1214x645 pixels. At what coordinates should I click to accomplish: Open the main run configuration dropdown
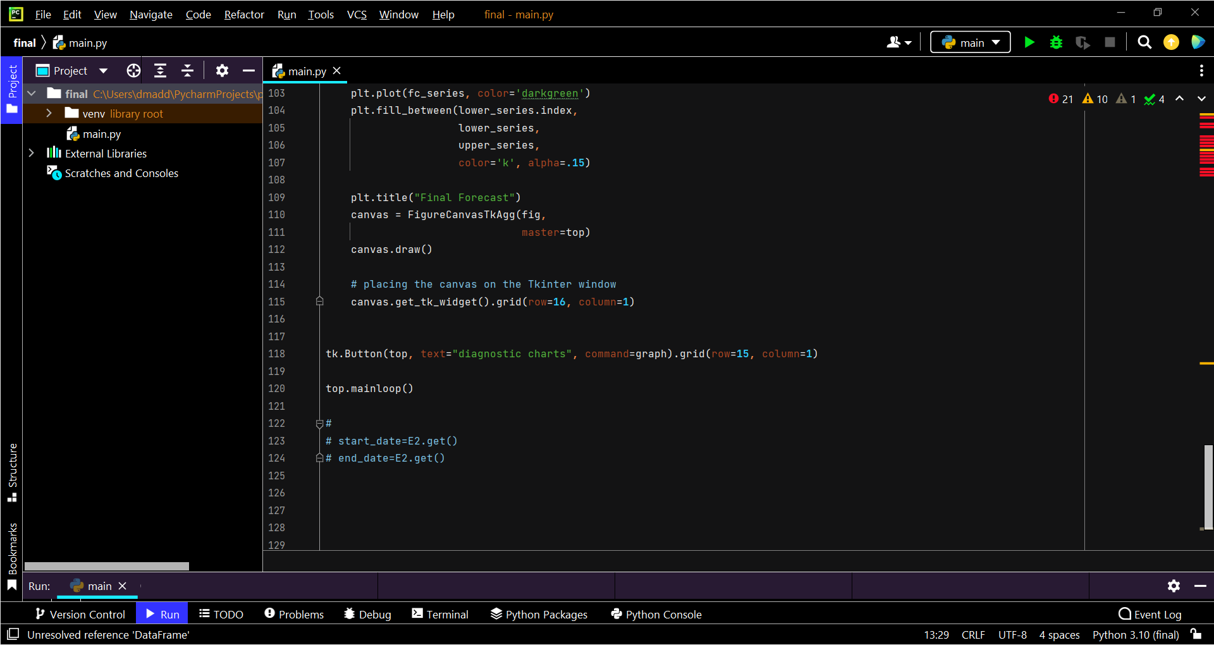coord(971,42)
